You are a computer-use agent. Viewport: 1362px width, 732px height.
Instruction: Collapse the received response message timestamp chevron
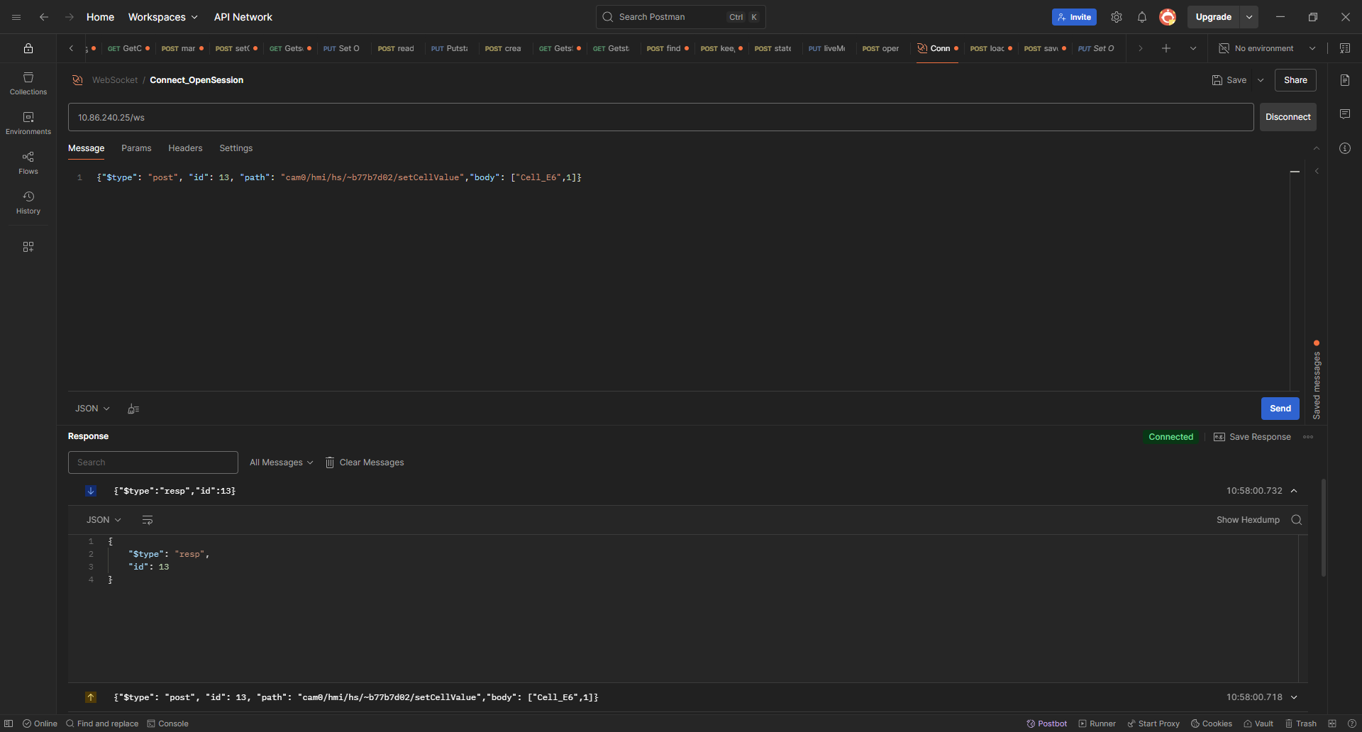pos(1295,490)
